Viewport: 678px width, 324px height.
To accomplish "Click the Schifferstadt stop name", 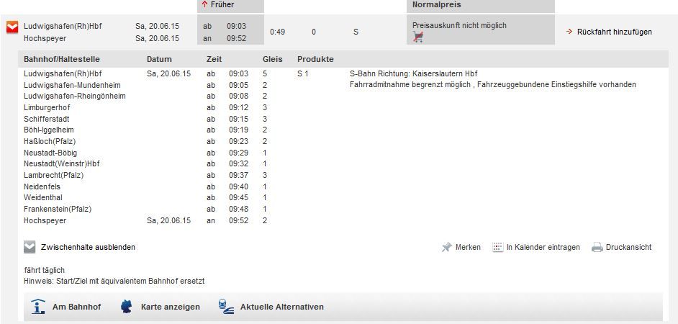I will coord(48,119).
